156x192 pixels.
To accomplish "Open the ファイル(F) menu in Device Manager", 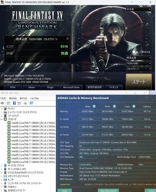I will tap(3, 98).
